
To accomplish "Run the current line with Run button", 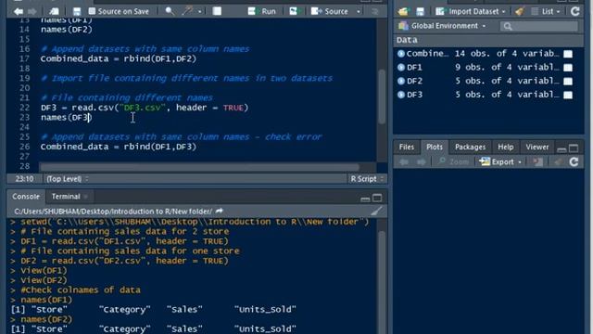I will [261, 11].
